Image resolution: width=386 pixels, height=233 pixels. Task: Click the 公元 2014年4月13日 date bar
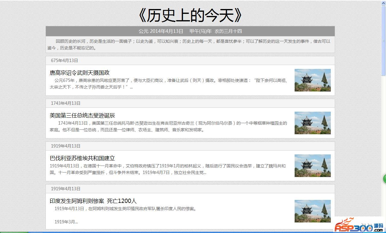190,31
